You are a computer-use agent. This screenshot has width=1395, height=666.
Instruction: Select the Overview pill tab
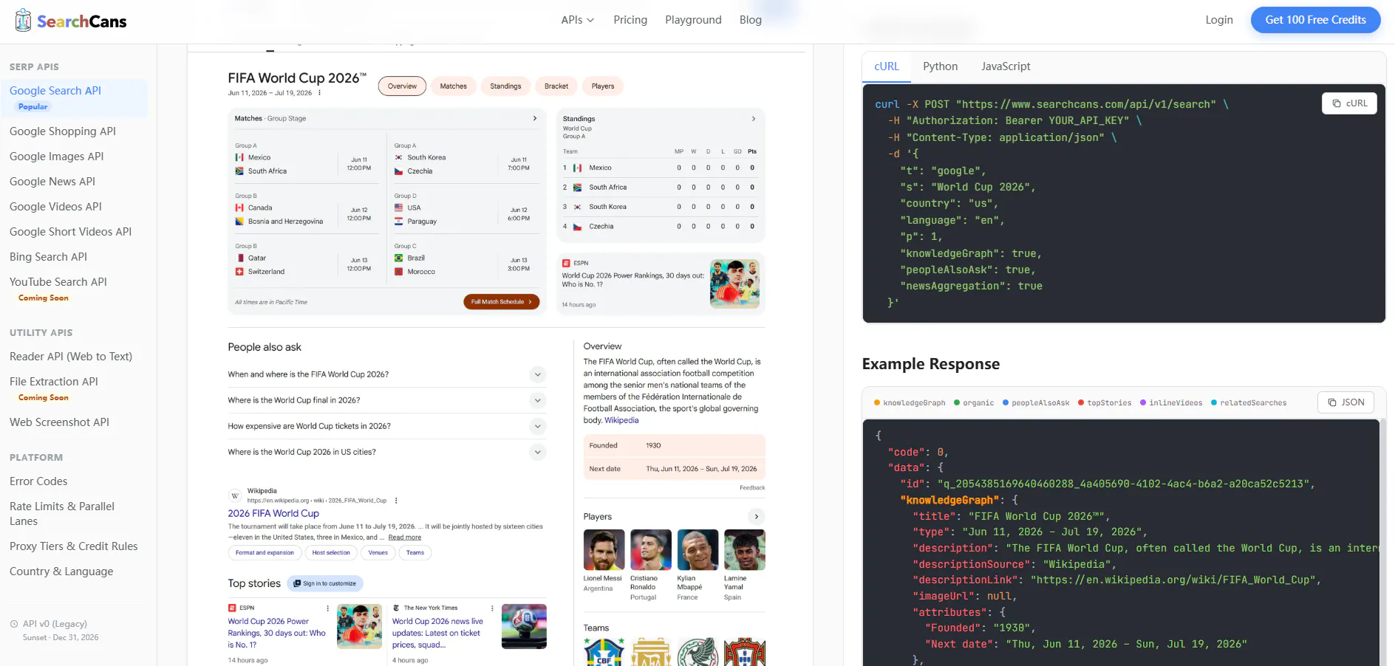[x=402, y=86]
